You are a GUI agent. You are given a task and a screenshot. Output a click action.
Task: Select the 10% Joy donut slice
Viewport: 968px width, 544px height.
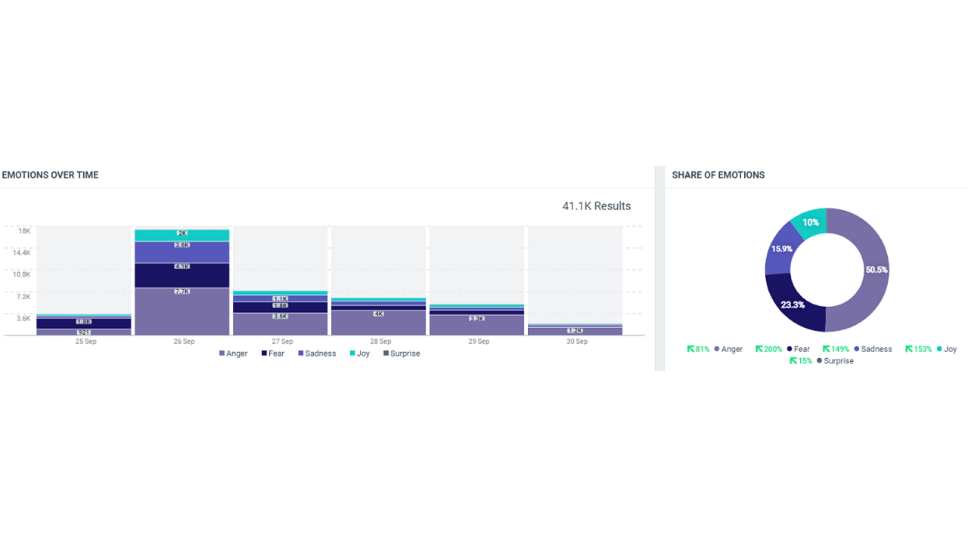pyautogui.click(x=810, y=222)
